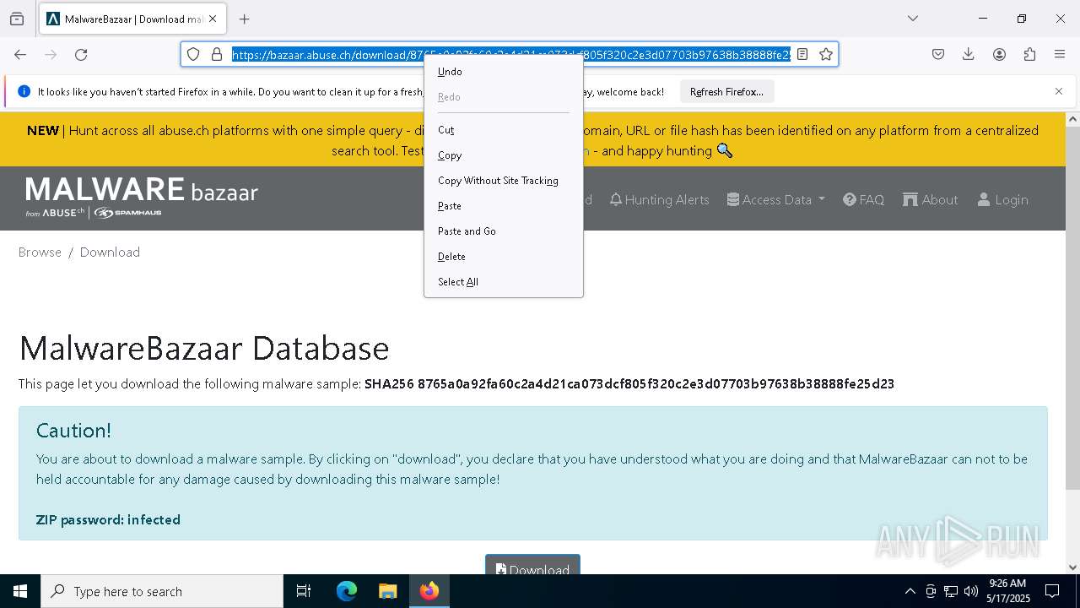Viewport: 1080px width, 608px height.
Task: Select the MalwareBazaar Download tab
Action: point(132,19)
